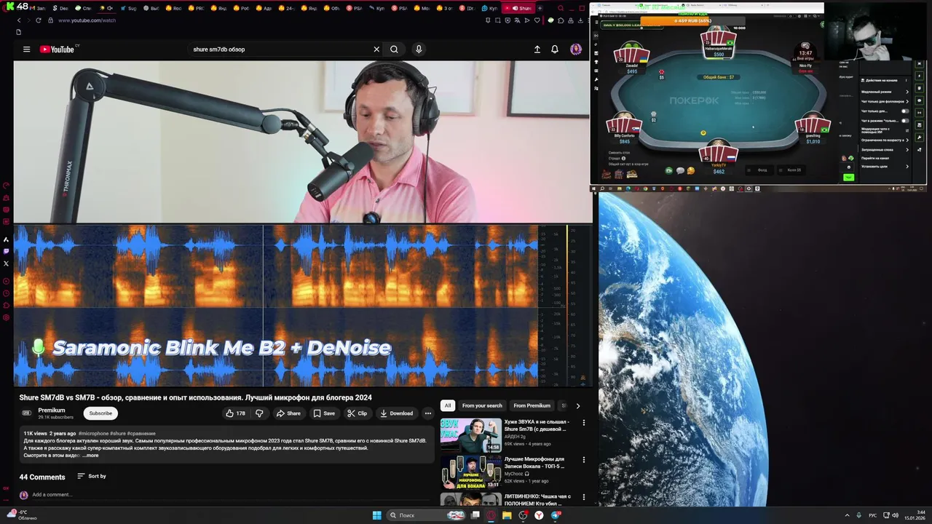Expand the description with '...more'

91,456
